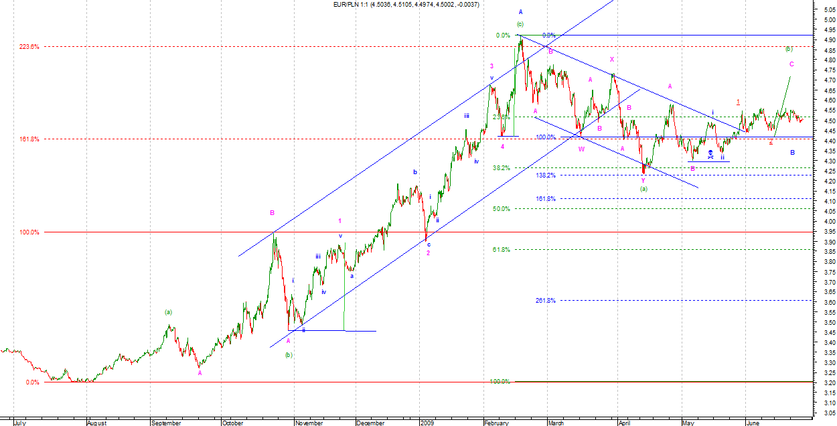Select the blue 138.2% extension label

tap(545, 175)
